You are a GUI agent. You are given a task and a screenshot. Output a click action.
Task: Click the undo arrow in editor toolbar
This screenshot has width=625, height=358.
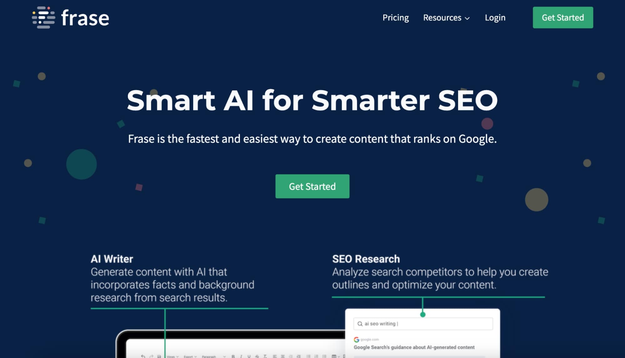point(143,356)
